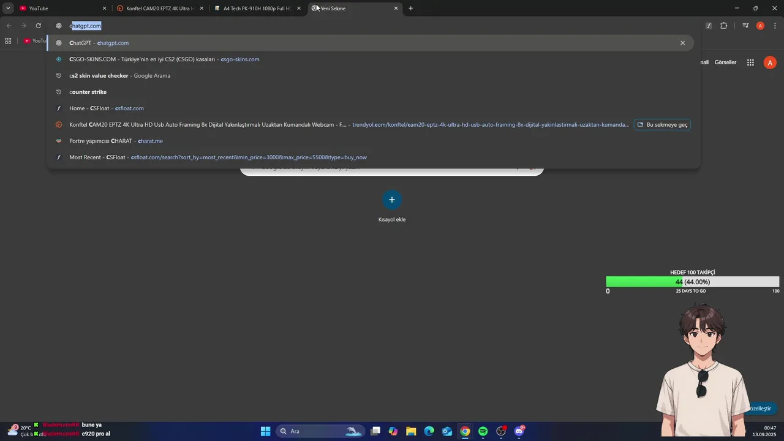Open the Home - CSFloat suggestion

pos(372,108)
